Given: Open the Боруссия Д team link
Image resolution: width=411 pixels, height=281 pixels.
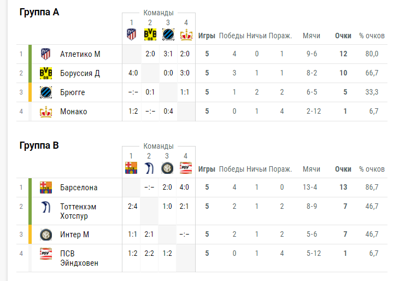Looking at the screenshot, I should [80, 73].
